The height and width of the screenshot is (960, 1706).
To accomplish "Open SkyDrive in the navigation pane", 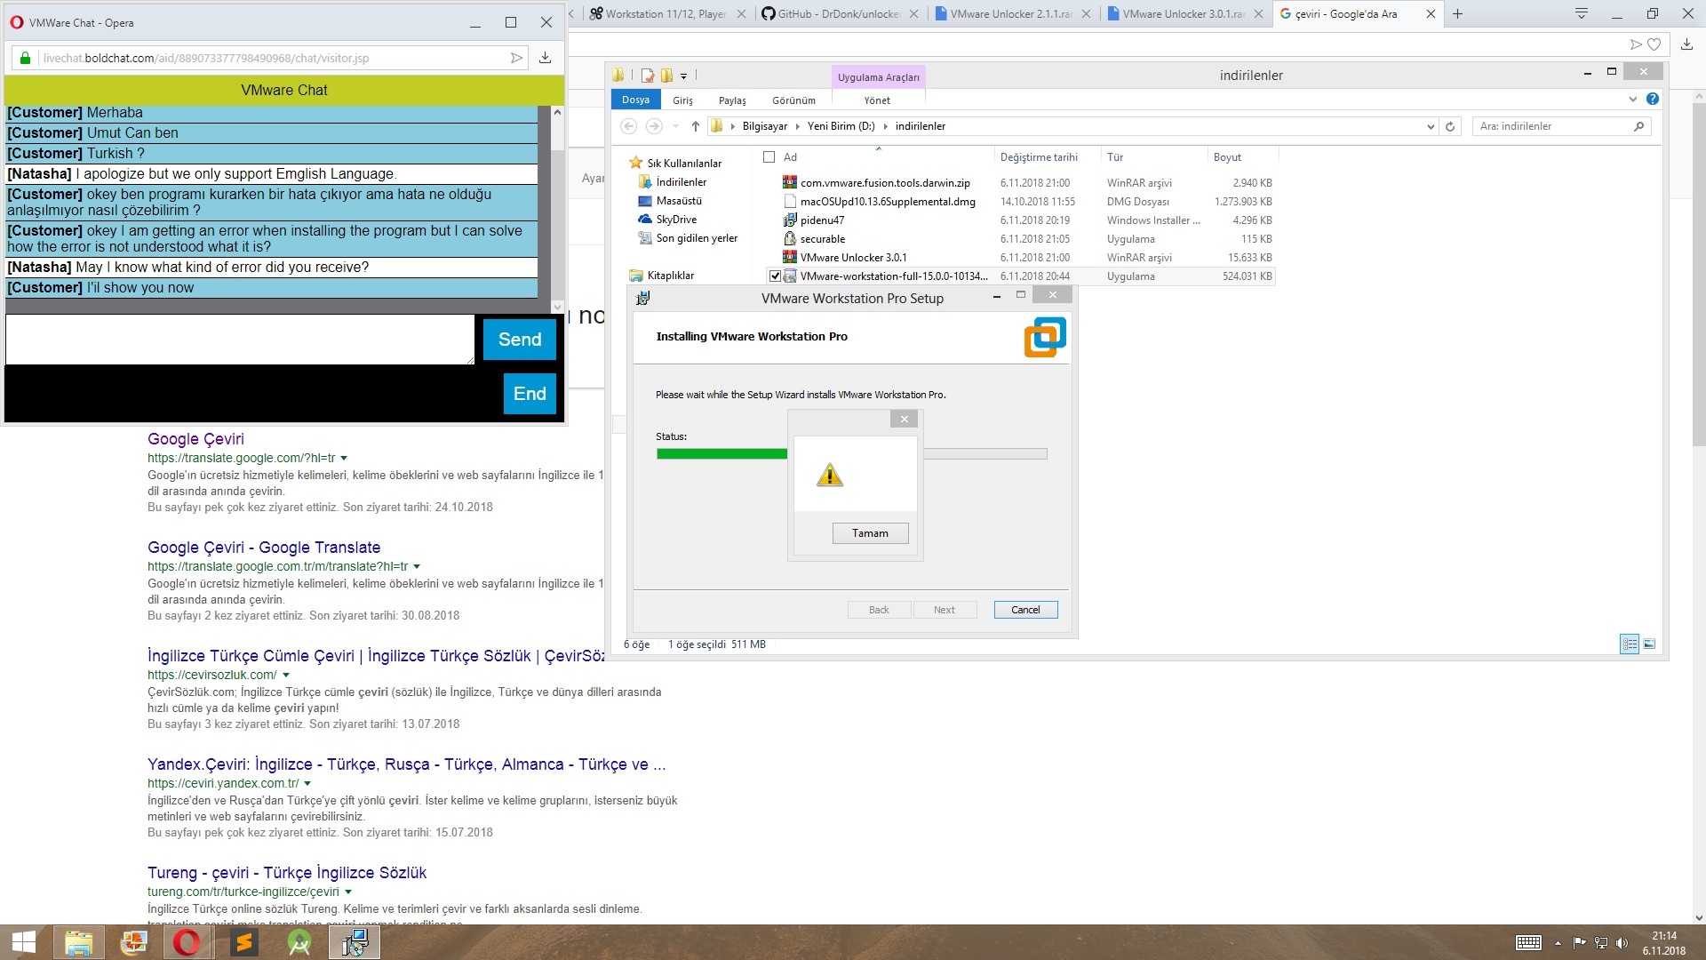I will (x=676, y=220).
